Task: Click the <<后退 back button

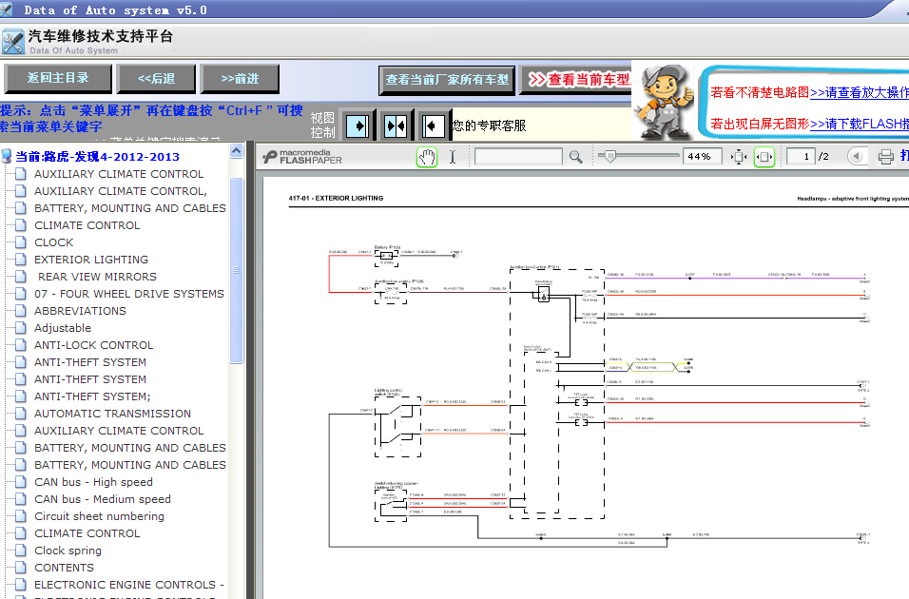Action: (156, 78)
